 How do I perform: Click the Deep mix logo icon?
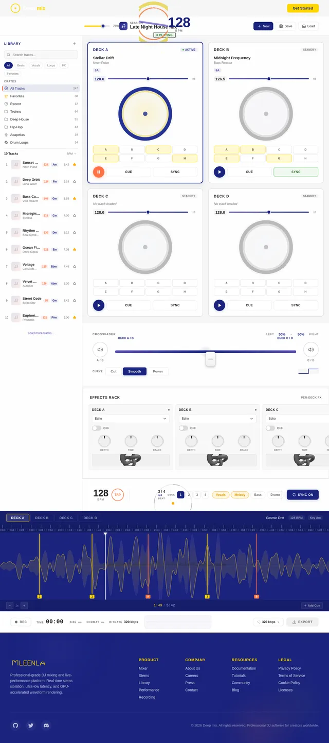(15, 8)
